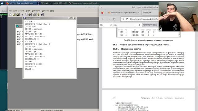Click the Paste clipboard icon
This screenshot has width=198, height=111.
pyautogui.click(x=30, y=15)
